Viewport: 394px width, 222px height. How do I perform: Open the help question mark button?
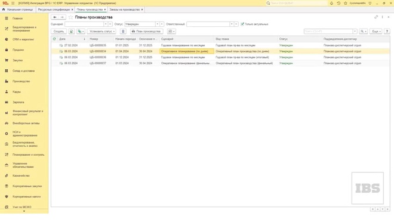tap(387, 32)
